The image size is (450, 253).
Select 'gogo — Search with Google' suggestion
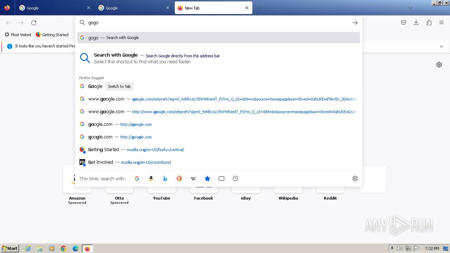(x=219, y=38)
